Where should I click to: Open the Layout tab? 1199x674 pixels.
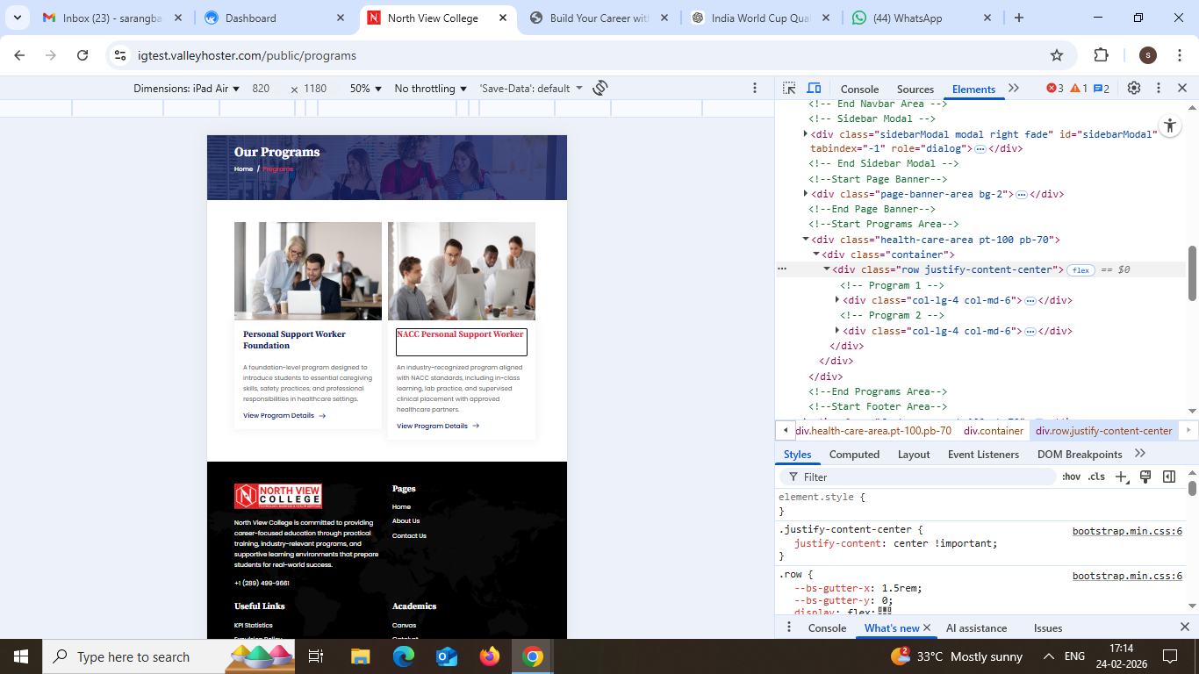click(x=914, y=454)
